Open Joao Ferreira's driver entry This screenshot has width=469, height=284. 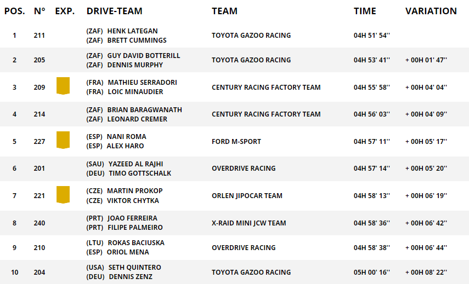(x=132, y=218)
